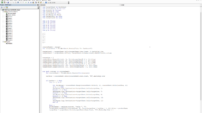Toggle Design Mode icon in toolbar
Image resolution: width=202 pixels, height=113 pixels.
tap(33, 2)
